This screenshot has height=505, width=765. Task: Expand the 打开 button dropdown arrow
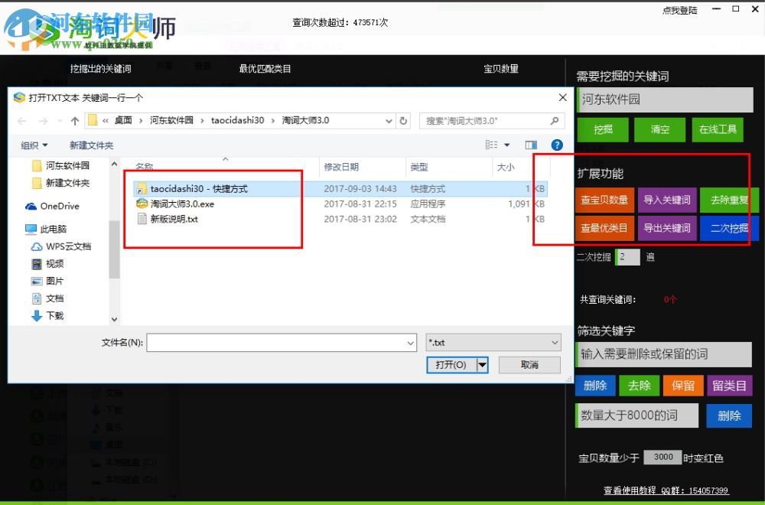(483, 365)
